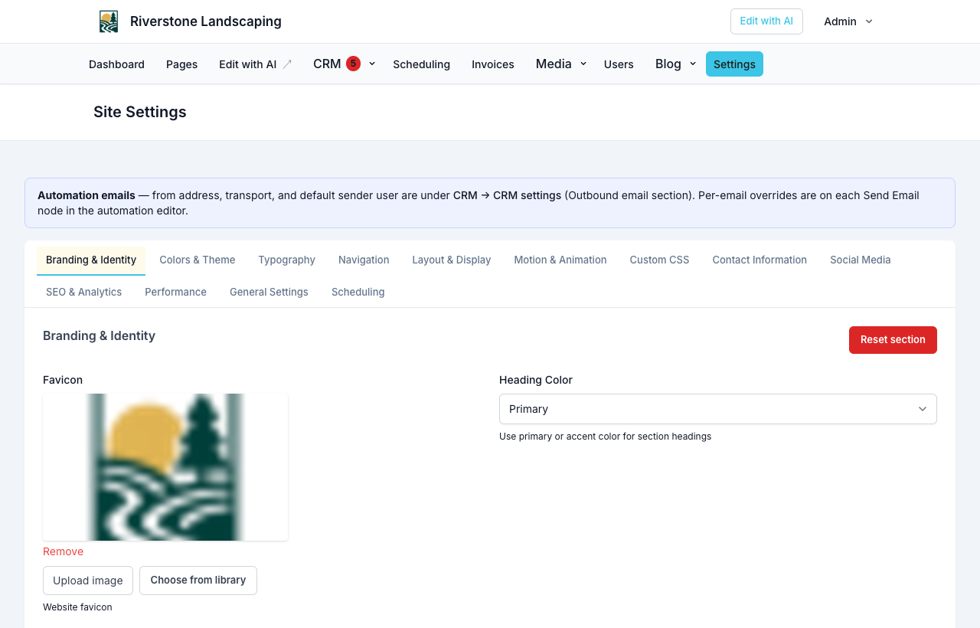Click the pencil icon beside Edit with AI

point(287,64)
